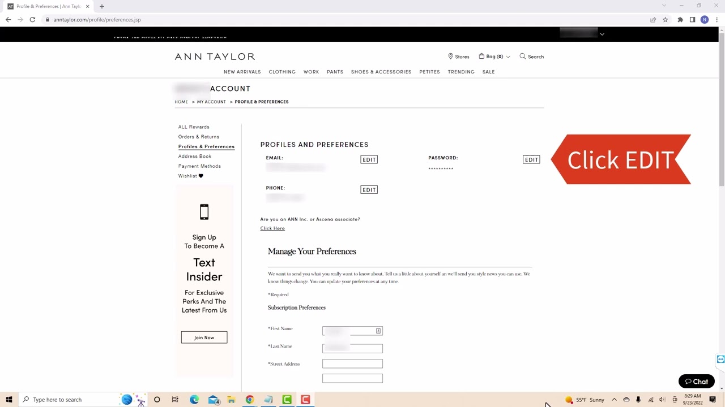The width and height of the screenshot is (725, 407).
Task: Open the volume control in tray
Action: pos(662,400)
